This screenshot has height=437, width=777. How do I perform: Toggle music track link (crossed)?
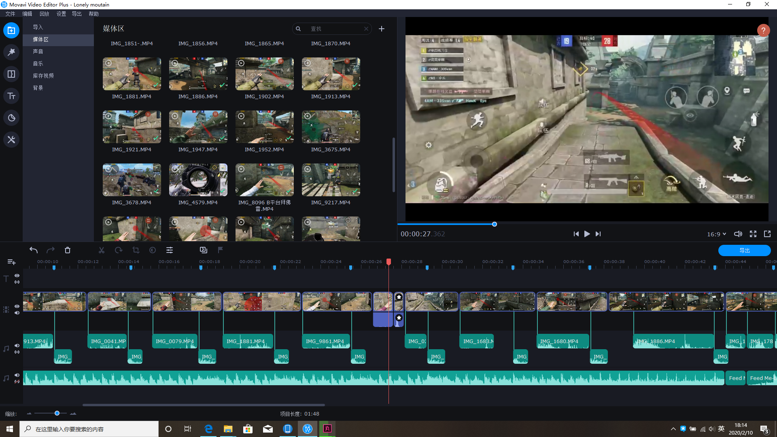17,382
